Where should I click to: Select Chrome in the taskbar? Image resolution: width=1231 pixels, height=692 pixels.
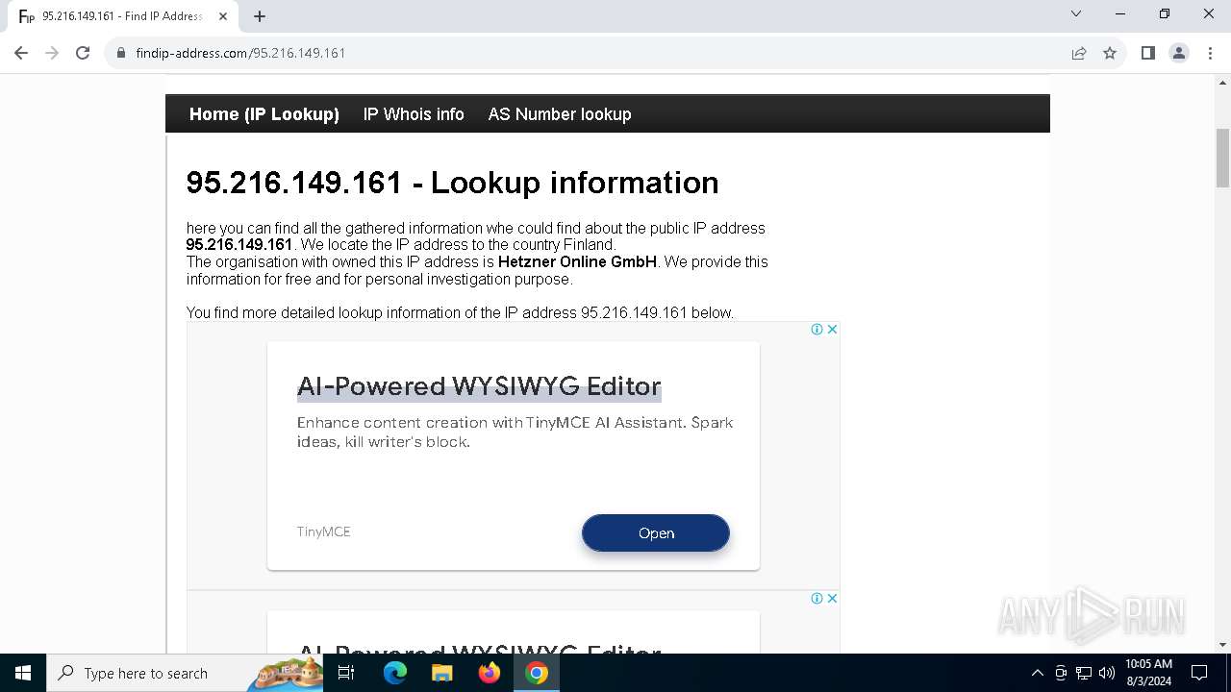click(537, 673)
